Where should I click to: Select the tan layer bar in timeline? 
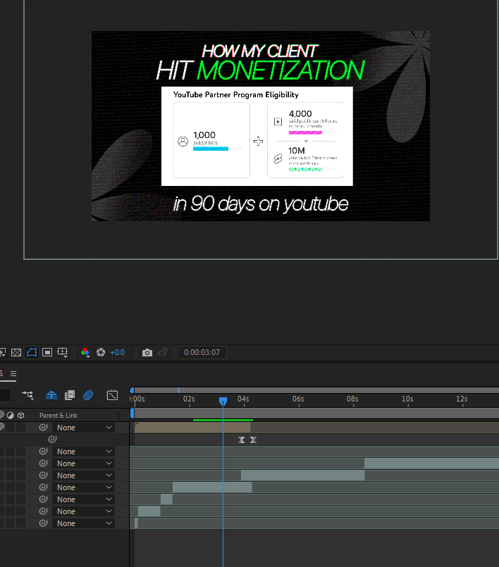[192, 428]
